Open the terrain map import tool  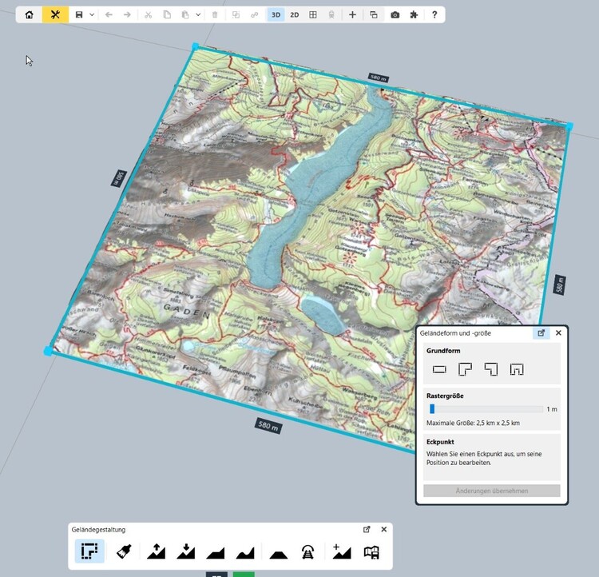point(371,551)
